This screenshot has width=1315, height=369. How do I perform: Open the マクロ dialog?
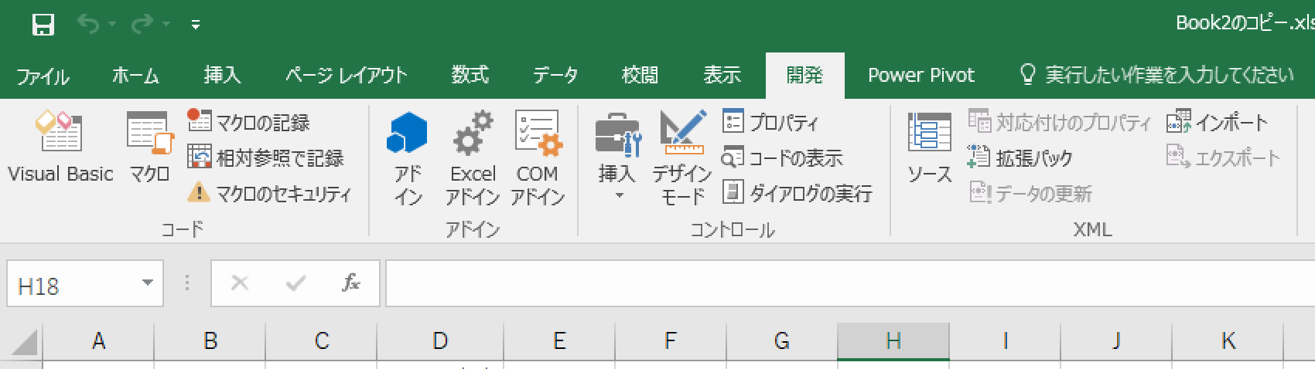tap(150, 147)
